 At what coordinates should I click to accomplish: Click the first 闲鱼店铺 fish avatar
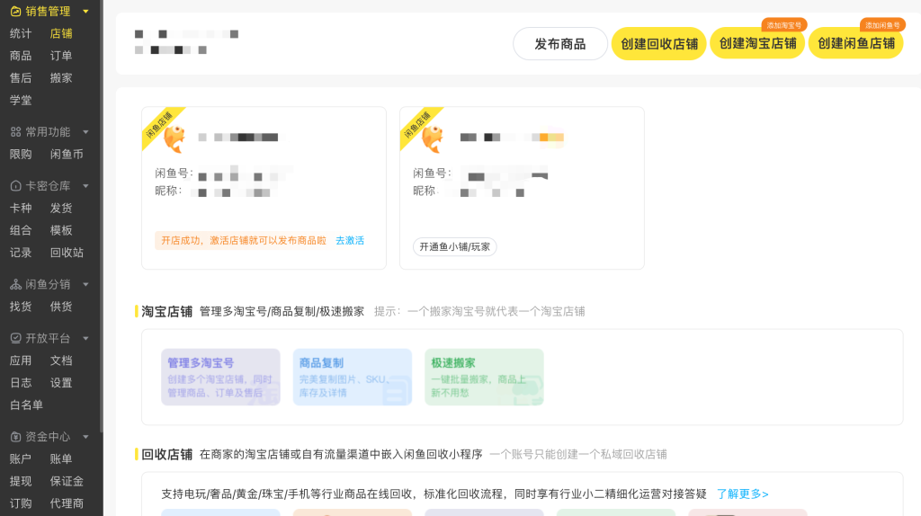[174, 138]
